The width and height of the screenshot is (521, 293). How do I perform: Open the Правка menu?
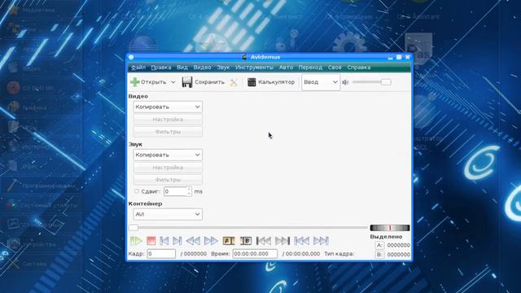click(161, 68)
